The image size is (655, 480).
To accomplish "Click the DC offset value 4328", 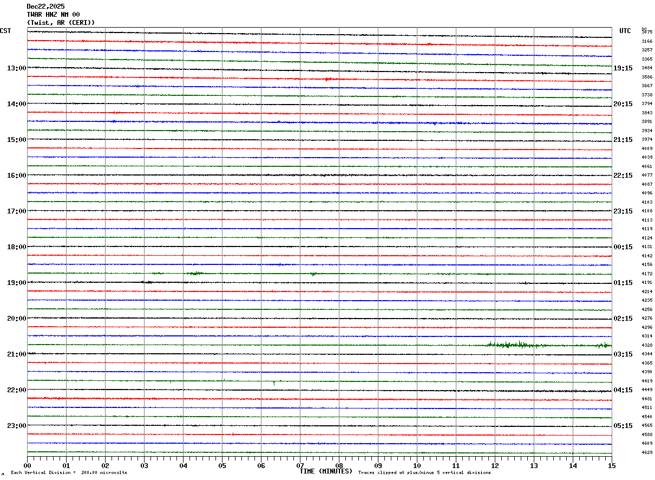I will [x=647, y=345].
